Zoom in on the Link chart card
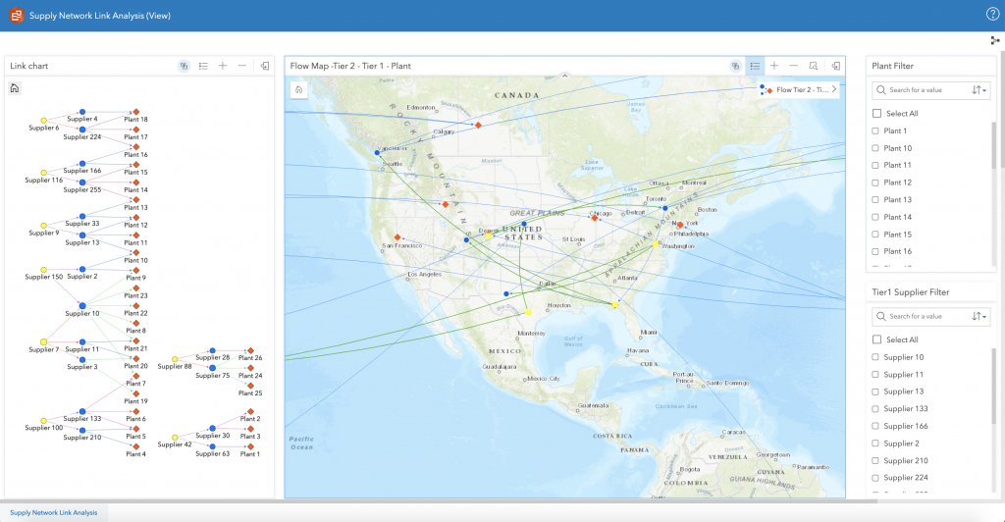The image size is (1005, 522). pos(223,66)
